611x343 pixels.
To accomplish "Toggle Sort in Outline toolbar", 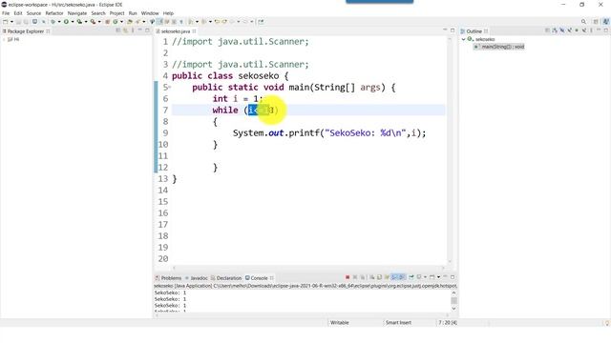I will pos(555,30).
